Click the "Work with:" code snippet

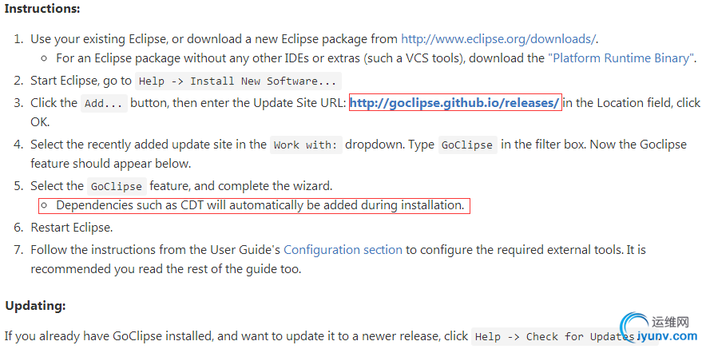click(x=306, y=145)
